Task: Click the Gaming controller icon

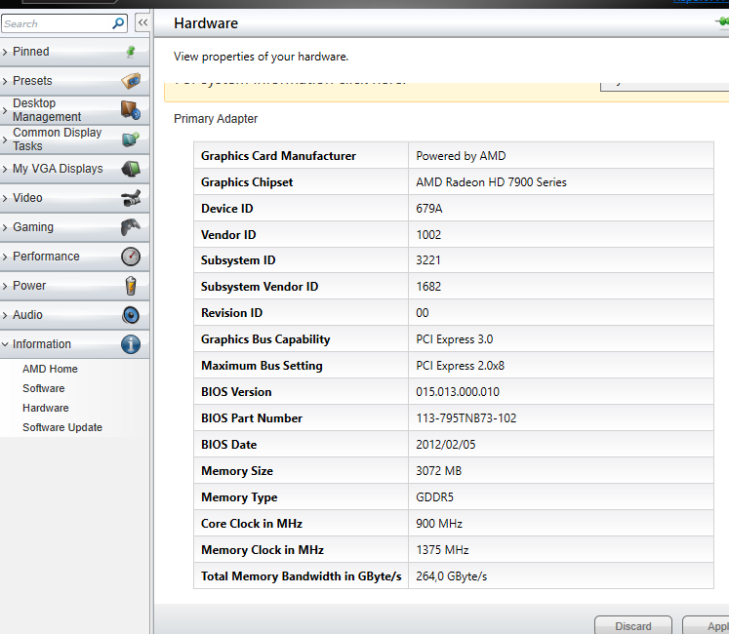Action: (131, 227)
